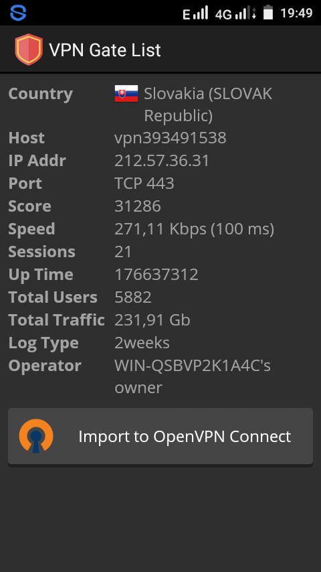321x572 pixels.
Task: Tap the 2weeks log type value
Action: [142, 343]
